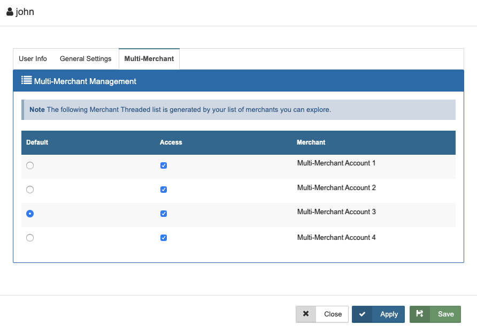Disable Access for Multi-Merchant Account 2
Image resolution: width=477 pixels, height=332 pixels.
(164, 190)
